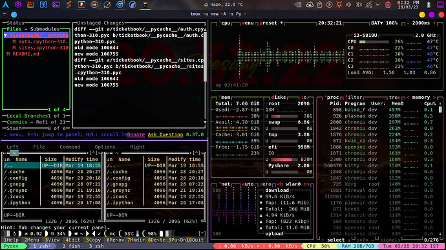The height and width of the screenshot is (250, 446).
Task: Click the 10Quit function key button
Action: pos(195,240)
